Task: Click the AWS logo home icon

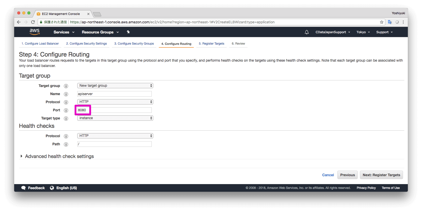Action: [34, 32]
